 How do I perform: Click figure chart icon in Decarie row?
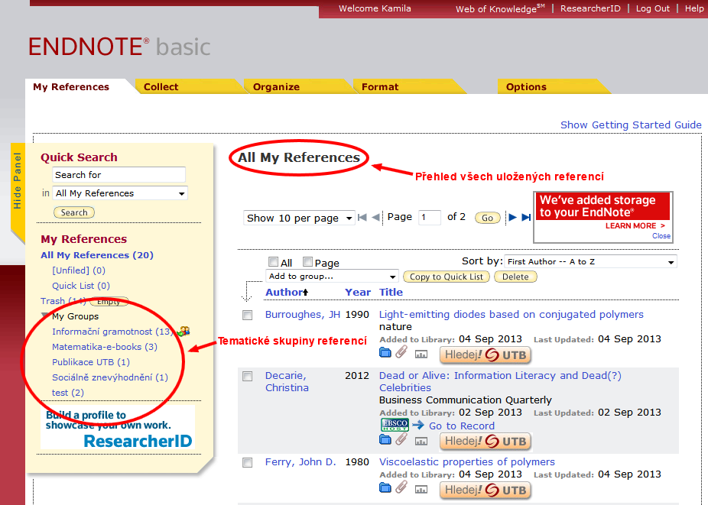coord(421,442)
